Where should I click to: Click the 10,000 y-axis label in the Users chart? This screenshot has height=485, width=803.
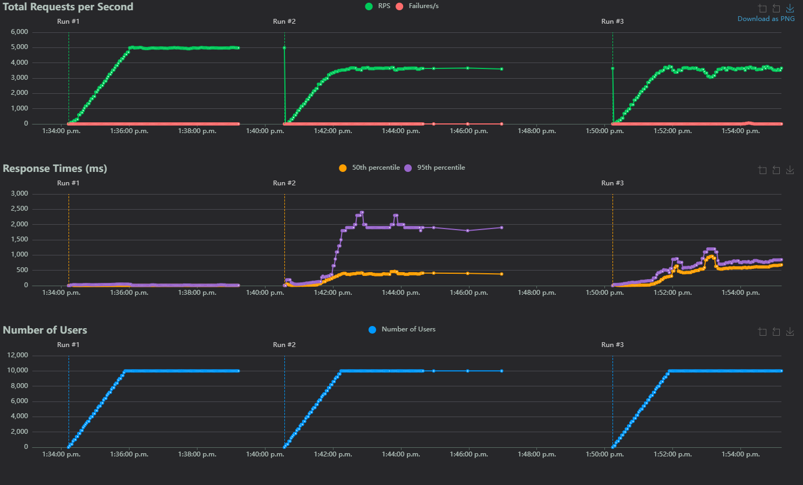(18, 370)
